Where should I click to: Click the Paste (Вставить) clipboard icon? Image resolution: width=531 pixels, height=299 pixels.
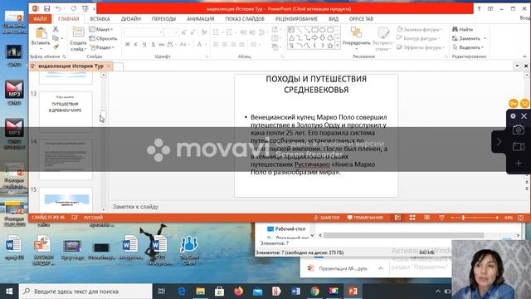[x=41, y=33]
